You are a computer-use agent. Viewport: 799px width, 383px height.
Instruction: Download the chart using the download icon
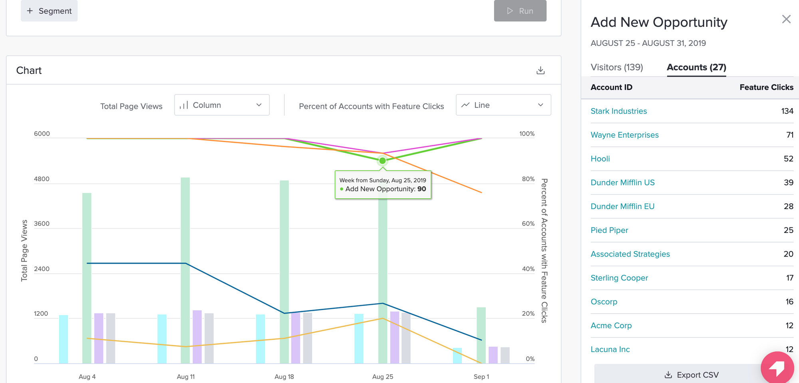[541, 71]
